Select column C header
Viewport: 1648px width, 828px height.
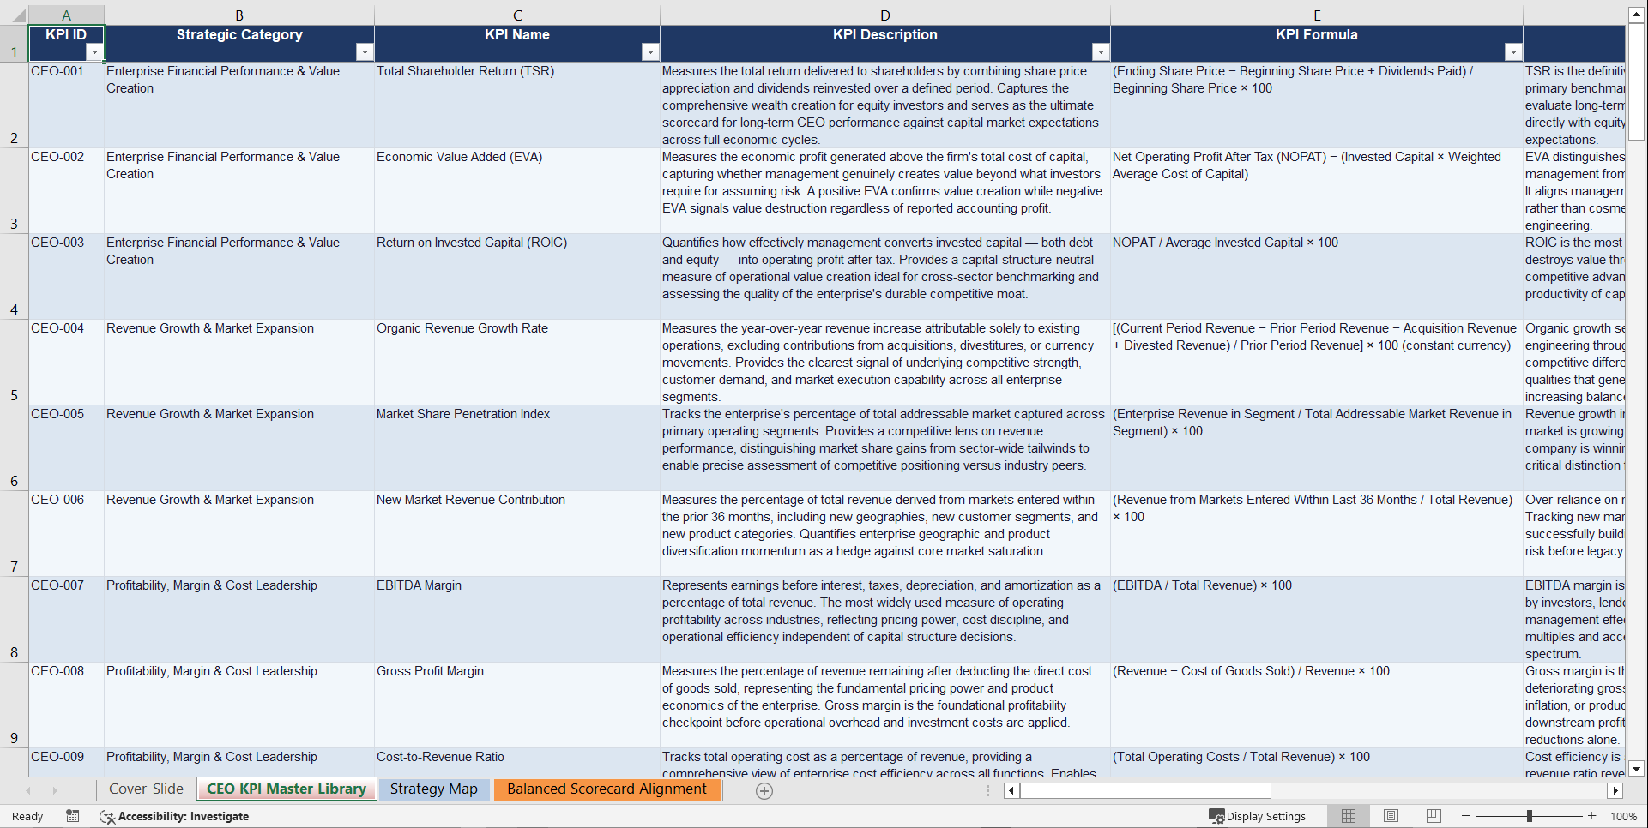pyautogui.click(x=517, y=15)
